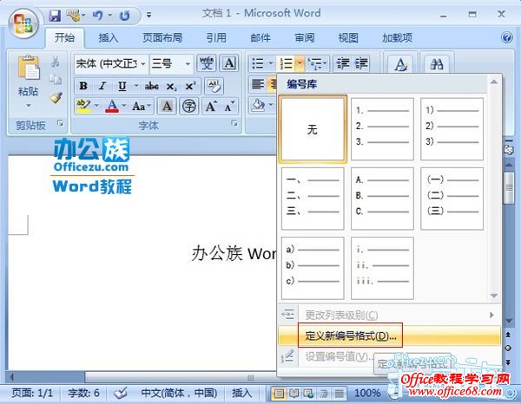Viewport: 521px width, 404px height.
Task: Select i. ii. iii. numbering format
Action: tap(382, 268)
